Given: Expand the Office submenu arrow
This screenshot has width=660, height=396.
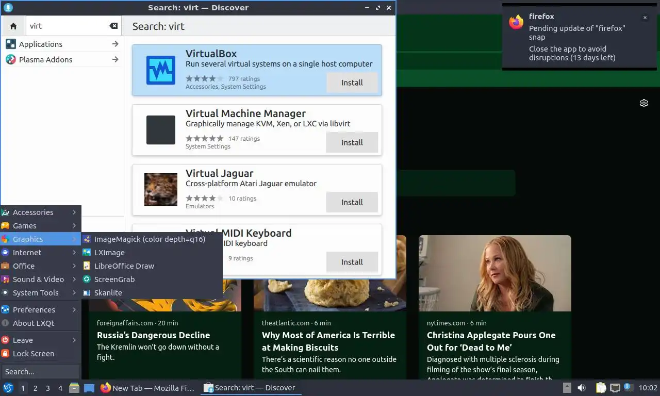Looking at the screenshot, I should (x=74, y=266).
